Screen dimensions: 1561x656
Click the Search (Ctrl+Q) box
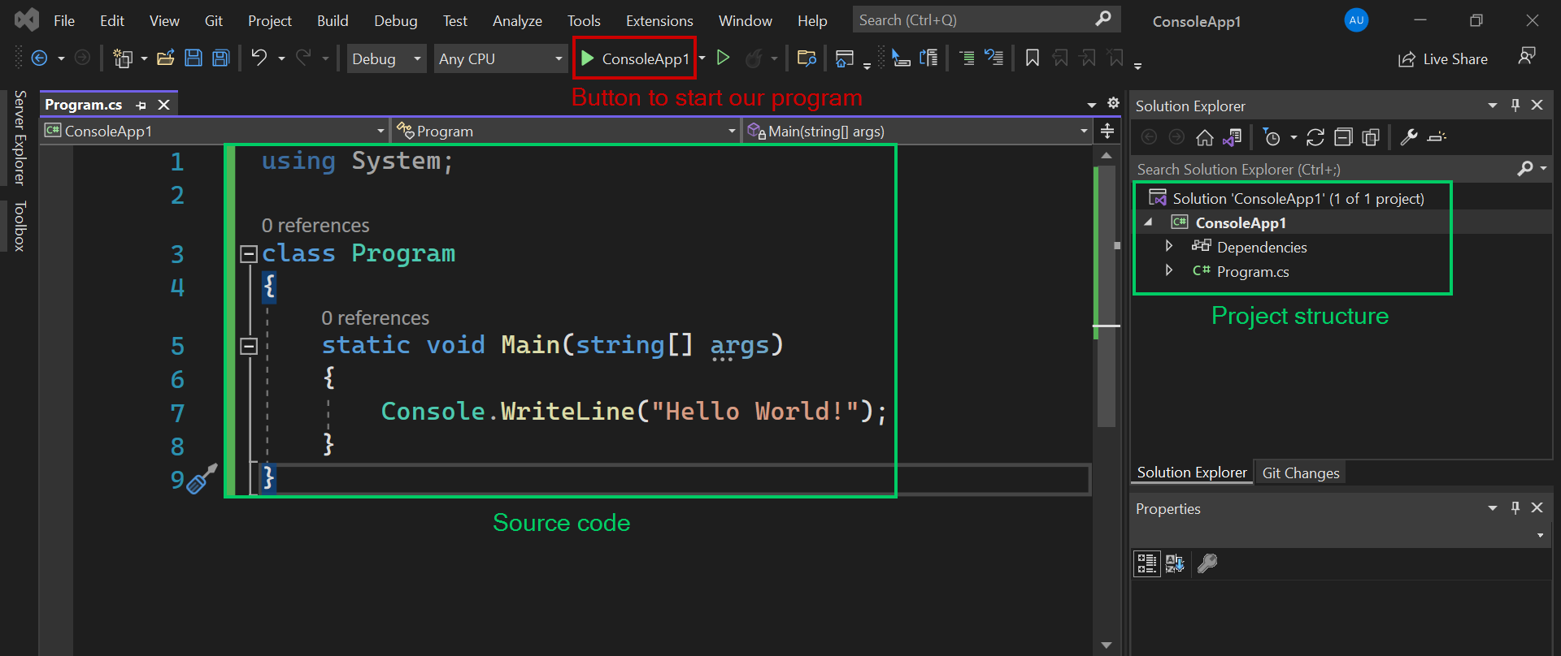[x=986, y=19]
